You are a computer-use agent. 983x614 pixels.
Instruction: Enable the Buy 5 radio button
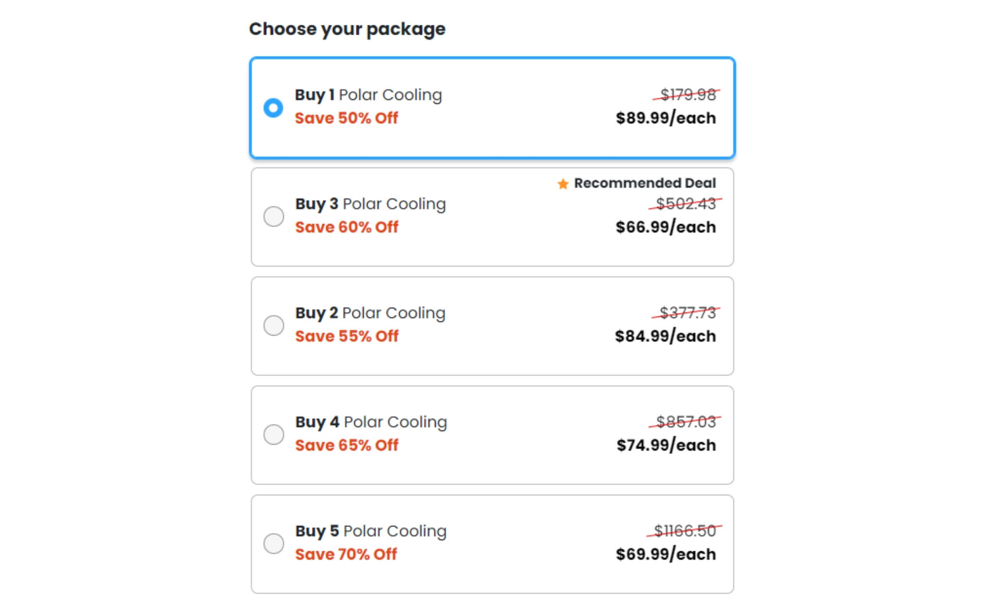(x=274, y=543)
